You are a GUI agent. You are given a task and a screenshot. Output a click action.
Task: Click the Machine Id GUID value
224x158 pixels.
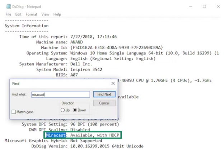tap(117, 47)
